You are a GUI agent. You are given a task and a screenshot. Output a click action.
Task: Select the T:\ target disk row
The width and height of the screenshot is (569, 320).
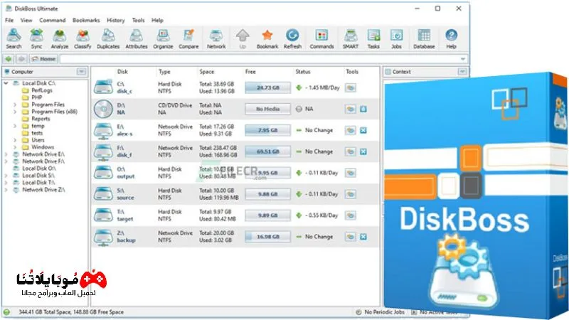235,215
